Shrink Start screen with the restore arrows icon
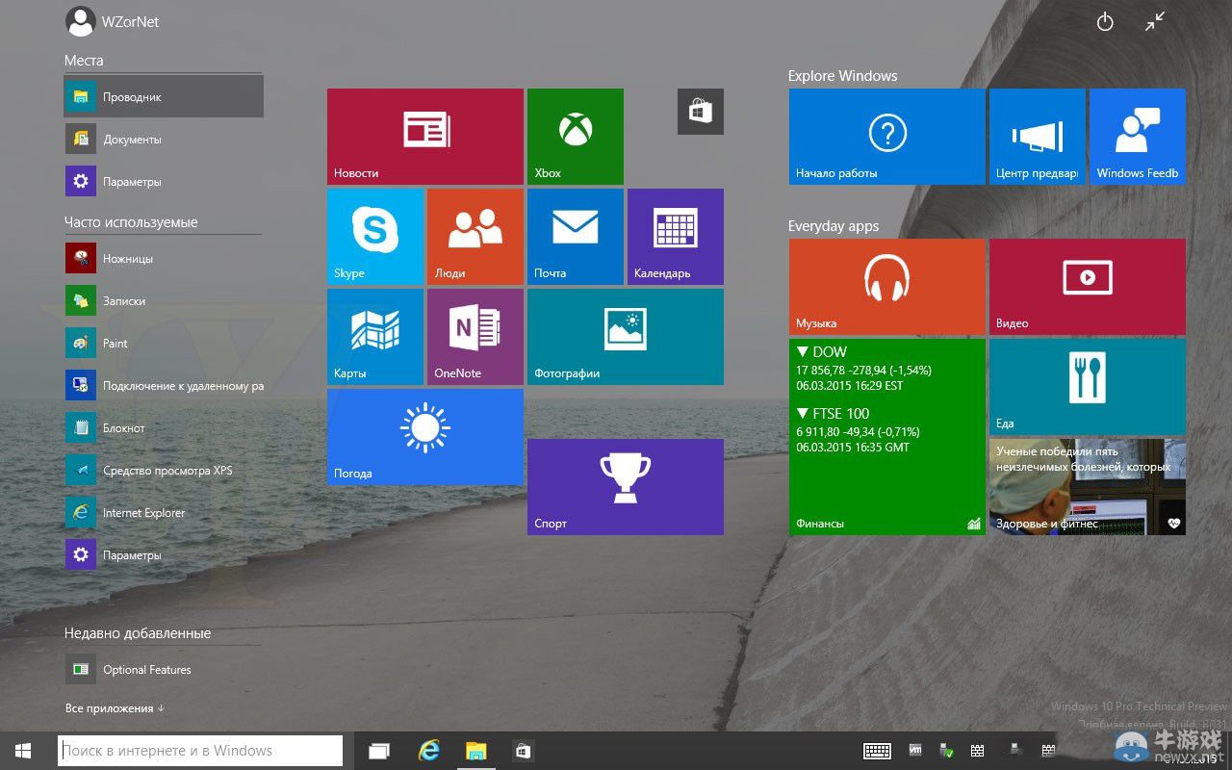This screenshot has height=770, width=1232. click(1155, 21)
